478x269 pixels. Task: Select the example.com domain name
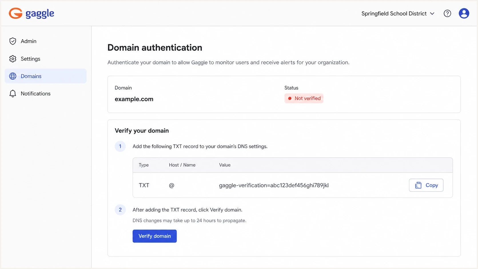[134, 99]
